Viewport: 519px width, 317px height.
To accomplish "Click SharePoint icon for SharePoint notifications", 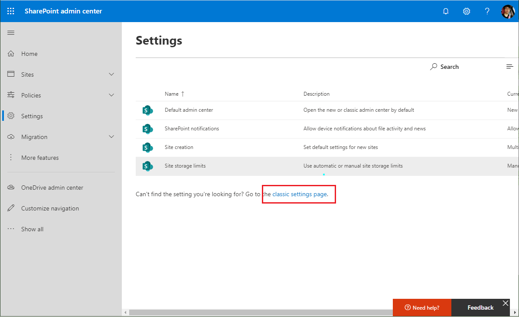I will tap(147, 129).
